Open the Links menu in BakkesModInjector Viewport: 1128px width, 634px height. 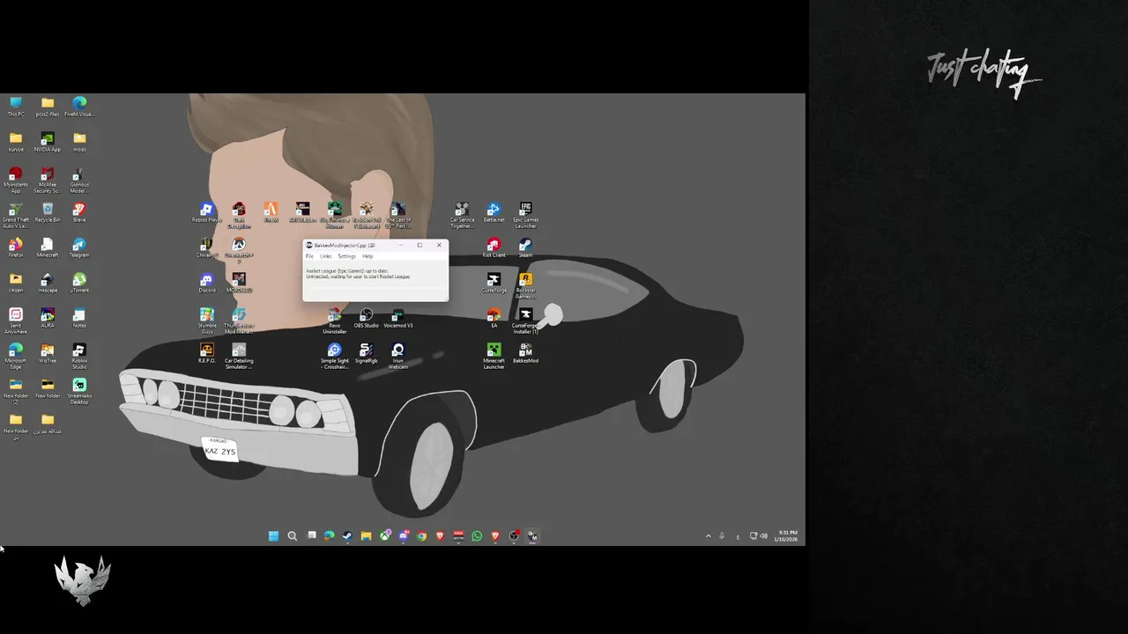click(326, 256)
